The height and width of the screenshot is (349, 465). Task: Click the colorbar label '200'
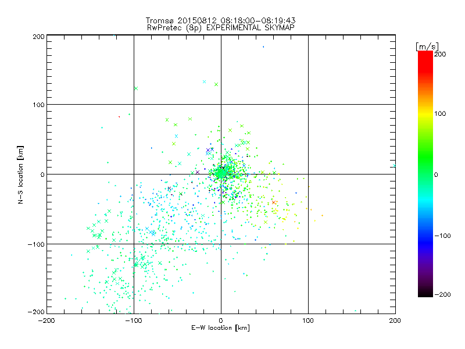[x=440, y=54]
